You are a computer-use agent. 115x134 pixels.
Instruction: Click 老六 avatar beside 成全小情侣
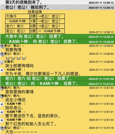(2, 96)
